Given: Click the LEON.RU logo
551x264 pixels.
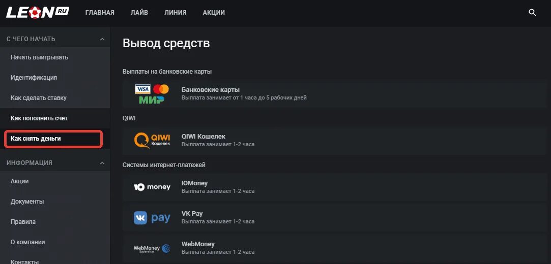Looking at the screenshot, I should point(38,13).
